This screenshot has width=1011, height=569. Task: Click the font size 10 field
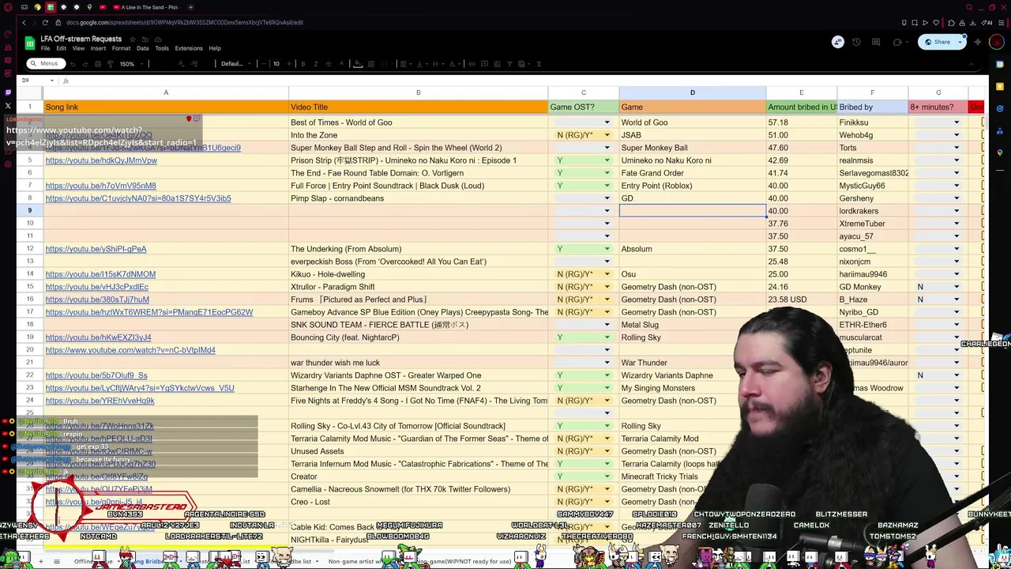(276, 64)
